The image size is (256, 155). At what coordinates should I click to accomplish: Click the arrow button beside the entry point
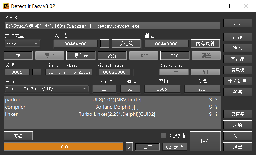pos(104,44)
